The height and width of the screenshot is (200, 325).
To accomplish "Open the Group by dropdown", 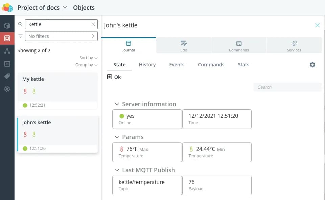I will pyautogui.click(x=87, y=65).
